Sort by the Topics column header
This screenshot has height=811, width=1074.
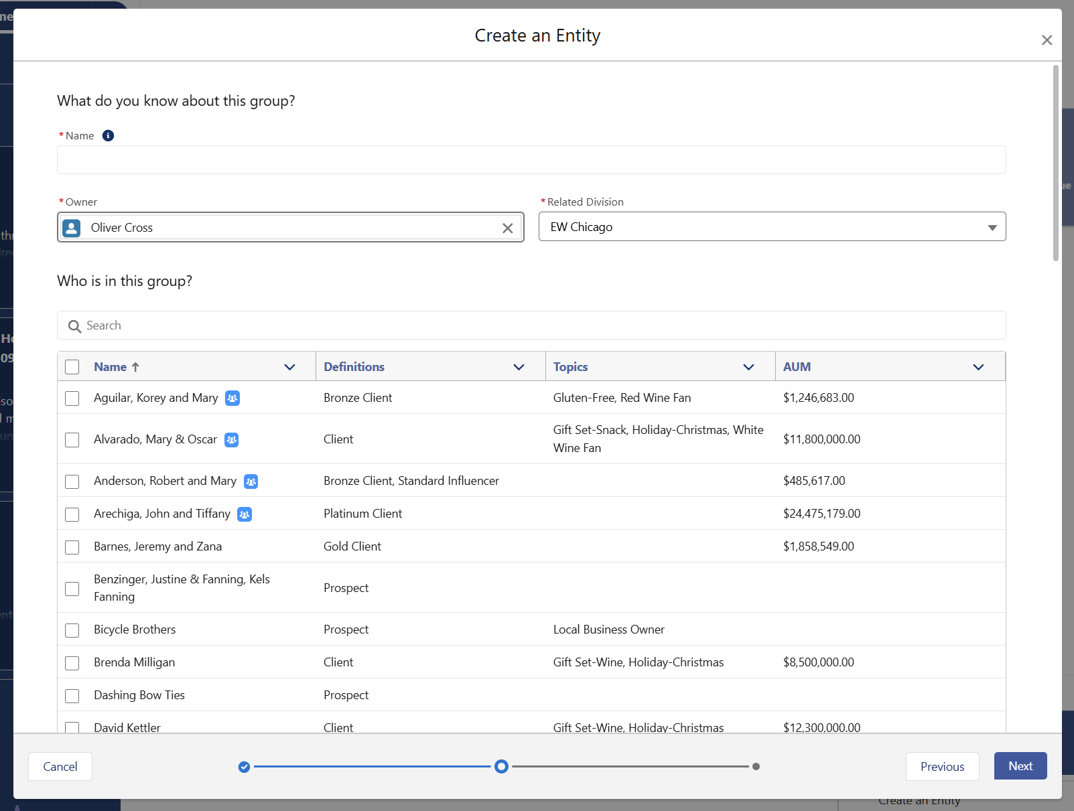pos(570,367)
